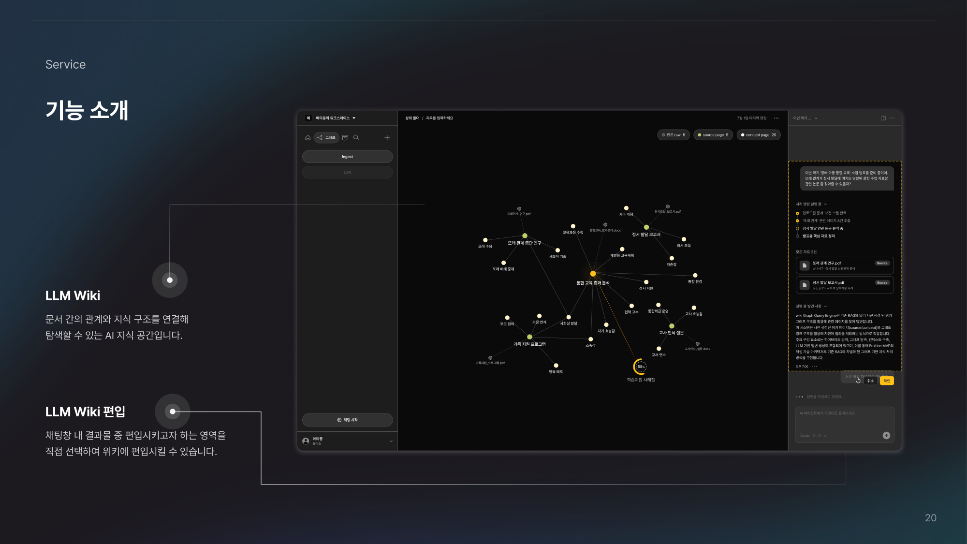Toggle the source page filter chip

coord(713,135)
